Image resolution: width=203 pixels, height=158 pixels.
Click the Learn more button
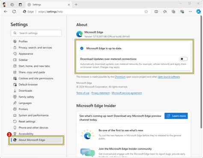[x=176, y=116]
